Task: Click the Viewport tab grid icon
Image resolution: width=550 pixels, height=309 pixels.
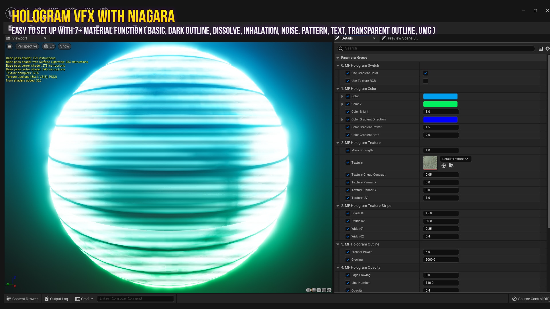Action: 8,38
